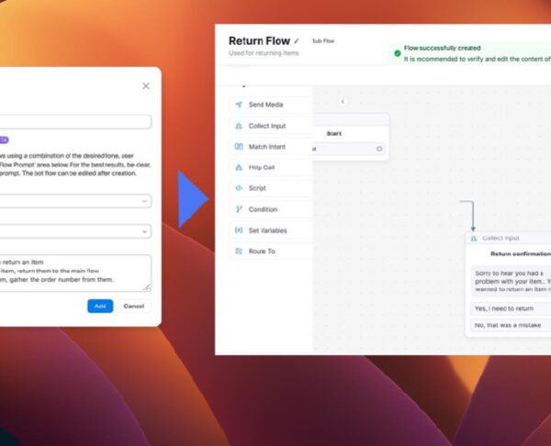Click the text area resize grip
The width and height of the screenshot is (551, 446).
tap(147, 287)
